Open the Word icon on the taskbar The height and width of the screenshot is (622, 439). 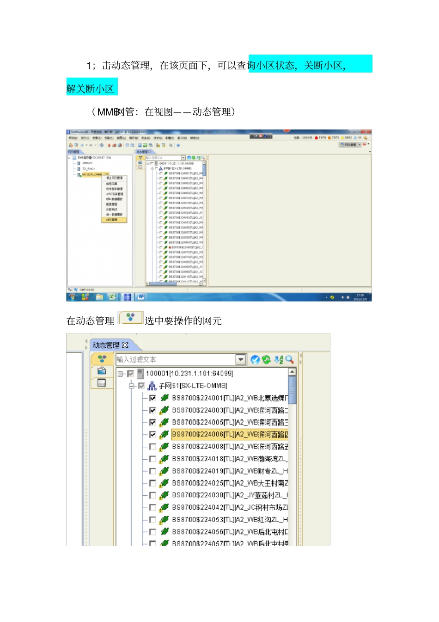(141, 297)
